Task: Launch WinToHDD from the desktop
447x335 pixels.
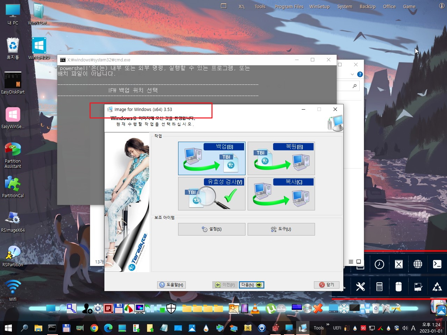Action: (x=39, y=49)
